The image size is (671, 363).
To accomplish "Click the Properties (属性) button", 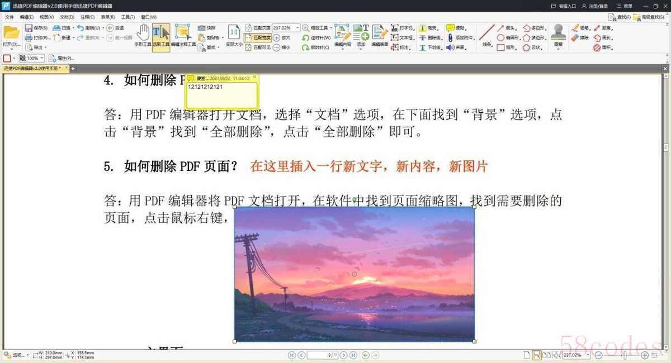I will [x=62, y=58].
